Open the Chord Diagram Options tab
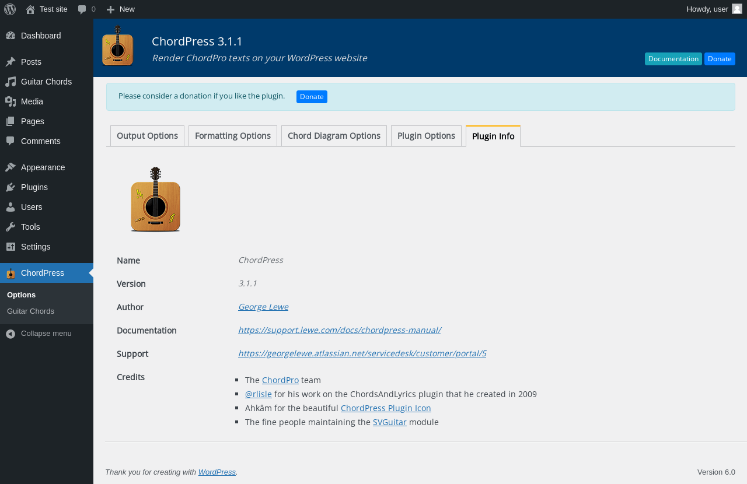 [334, 136]
